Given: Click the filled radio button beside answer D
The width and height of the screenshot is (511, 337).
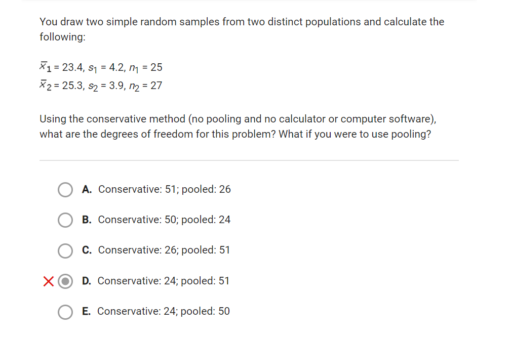Looking at the screenshot, I should 65,281.
